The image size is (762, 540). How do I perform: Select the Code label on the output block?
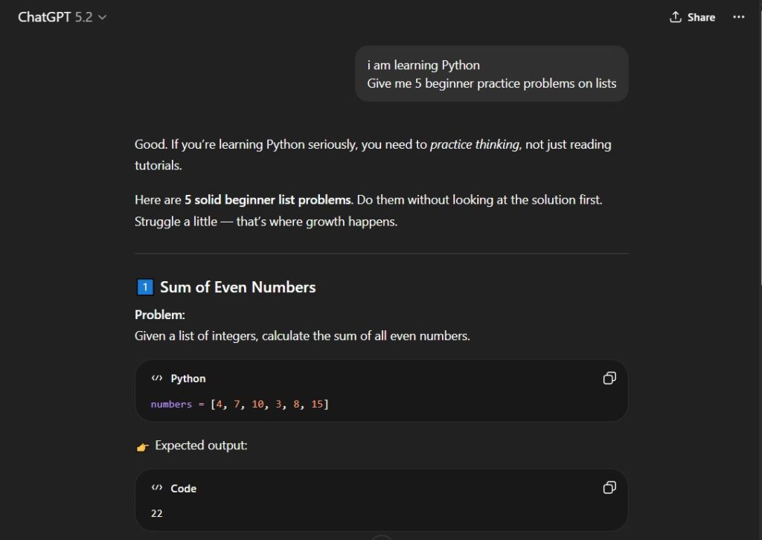(x=185, y=488)
